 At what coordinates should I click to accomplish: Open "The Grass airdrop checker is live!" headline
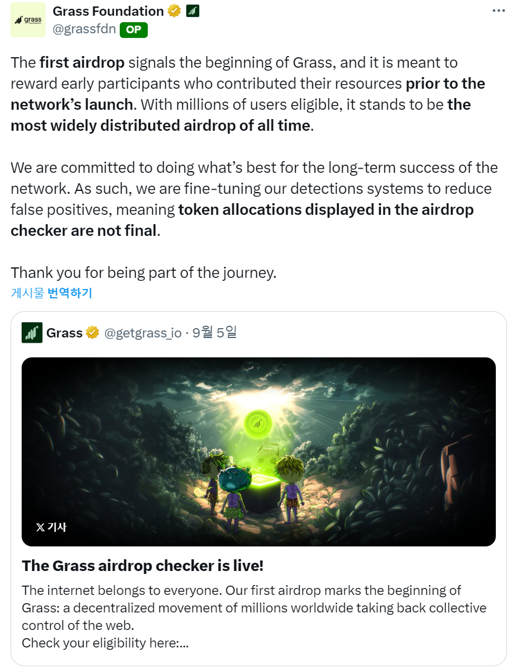click(143, 566)
